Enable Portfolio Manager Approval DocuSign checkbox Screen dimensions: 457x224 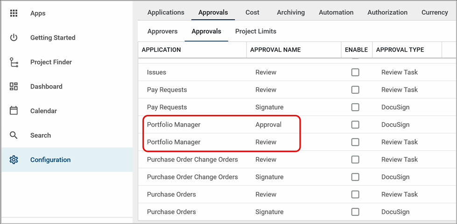355,125
